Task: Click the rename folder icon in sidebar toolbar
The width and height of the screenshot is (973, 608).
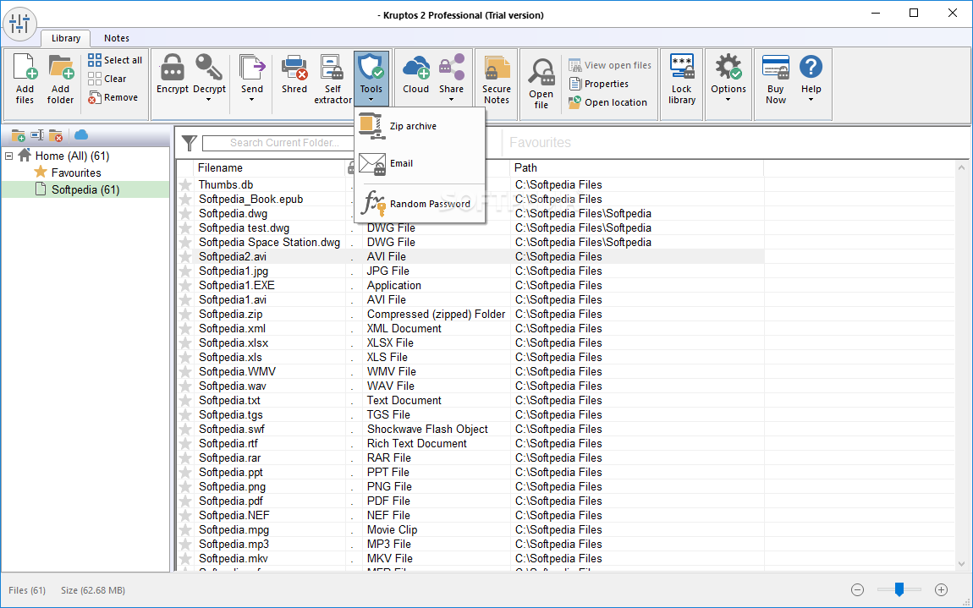Action: click(37, 135)
